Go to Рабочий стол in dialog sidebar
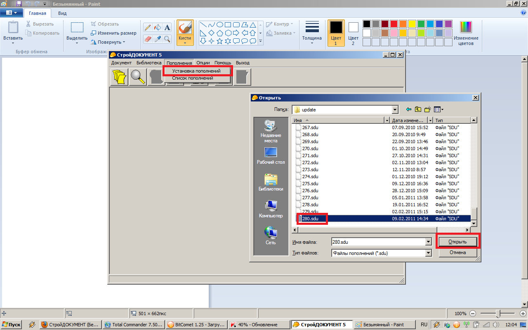 (271, 156)
